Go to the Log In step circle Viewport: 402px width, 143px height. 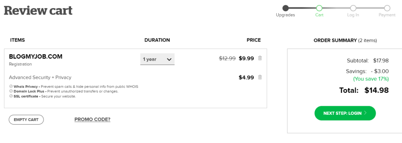(x=353, y=8)
